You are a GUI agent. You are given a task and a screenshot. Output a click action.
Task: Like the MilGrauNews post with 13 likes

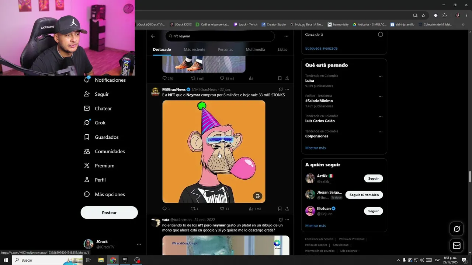click(x=224, y=209)
